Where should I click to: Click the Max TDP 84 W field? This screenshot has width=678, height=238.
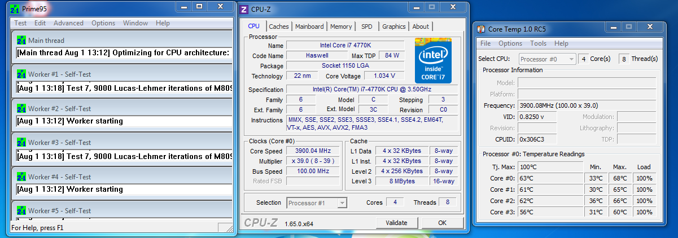[392, 55]
